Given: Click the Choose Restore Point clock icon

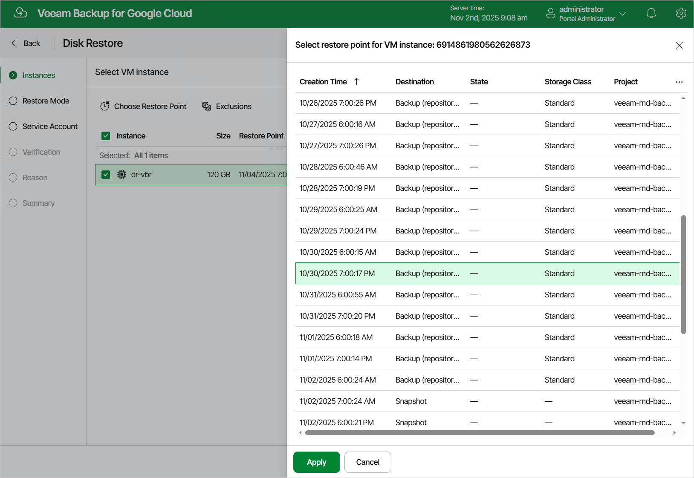Looking at the screenshot, I should coord(105,106).
